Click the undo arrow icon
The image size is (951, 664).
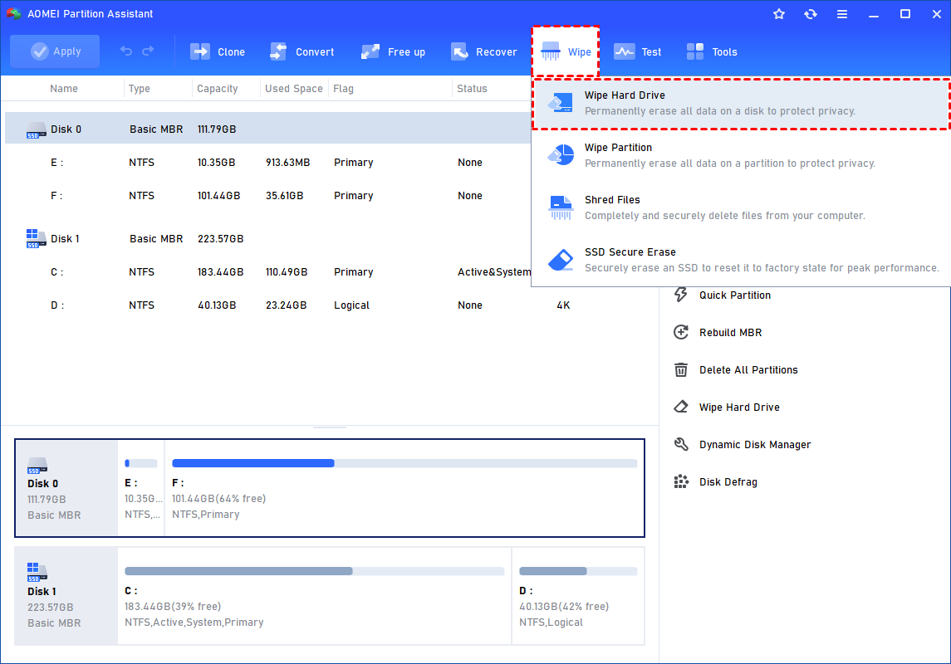(x=126, y=51)
